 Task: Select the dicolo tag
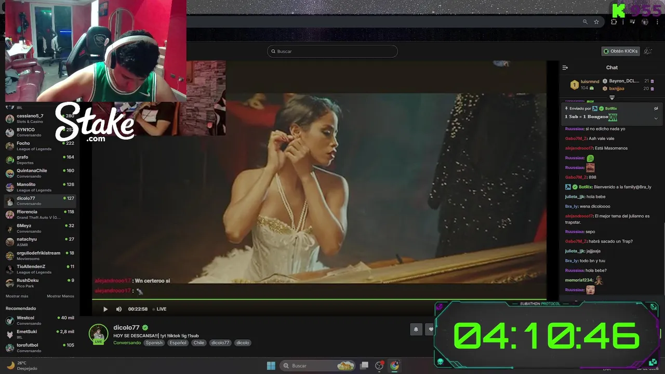click(x=243, y=343)
